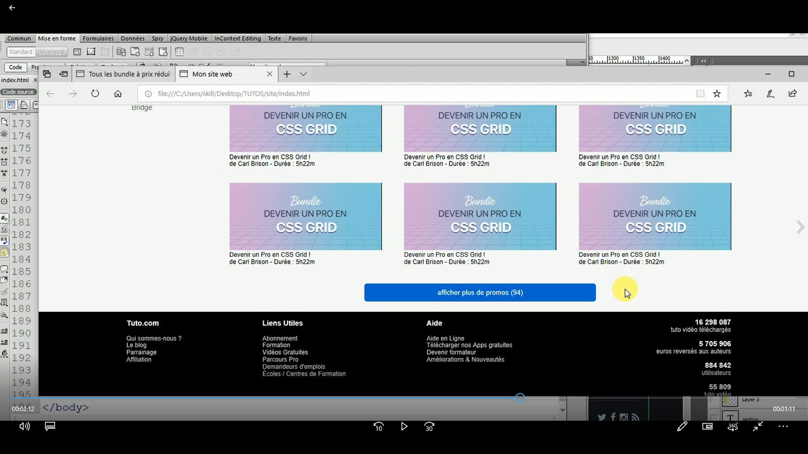Click afficher plus de promos (94) button
Viewport: 808px width, 454px height.
(480, 293)
